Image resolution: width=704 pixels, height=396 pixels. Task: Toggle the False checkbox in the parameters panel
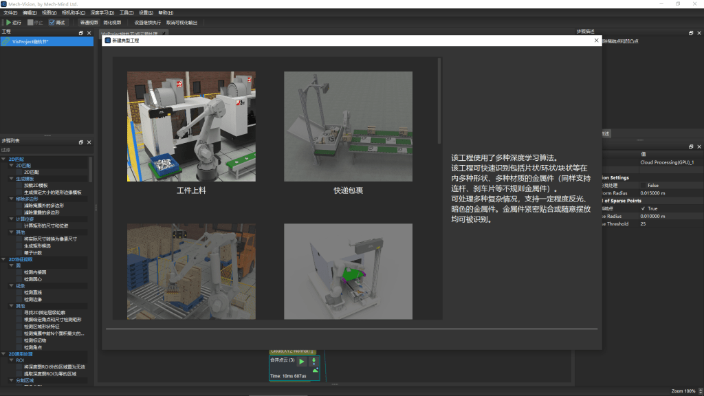(x=643, y=185)
